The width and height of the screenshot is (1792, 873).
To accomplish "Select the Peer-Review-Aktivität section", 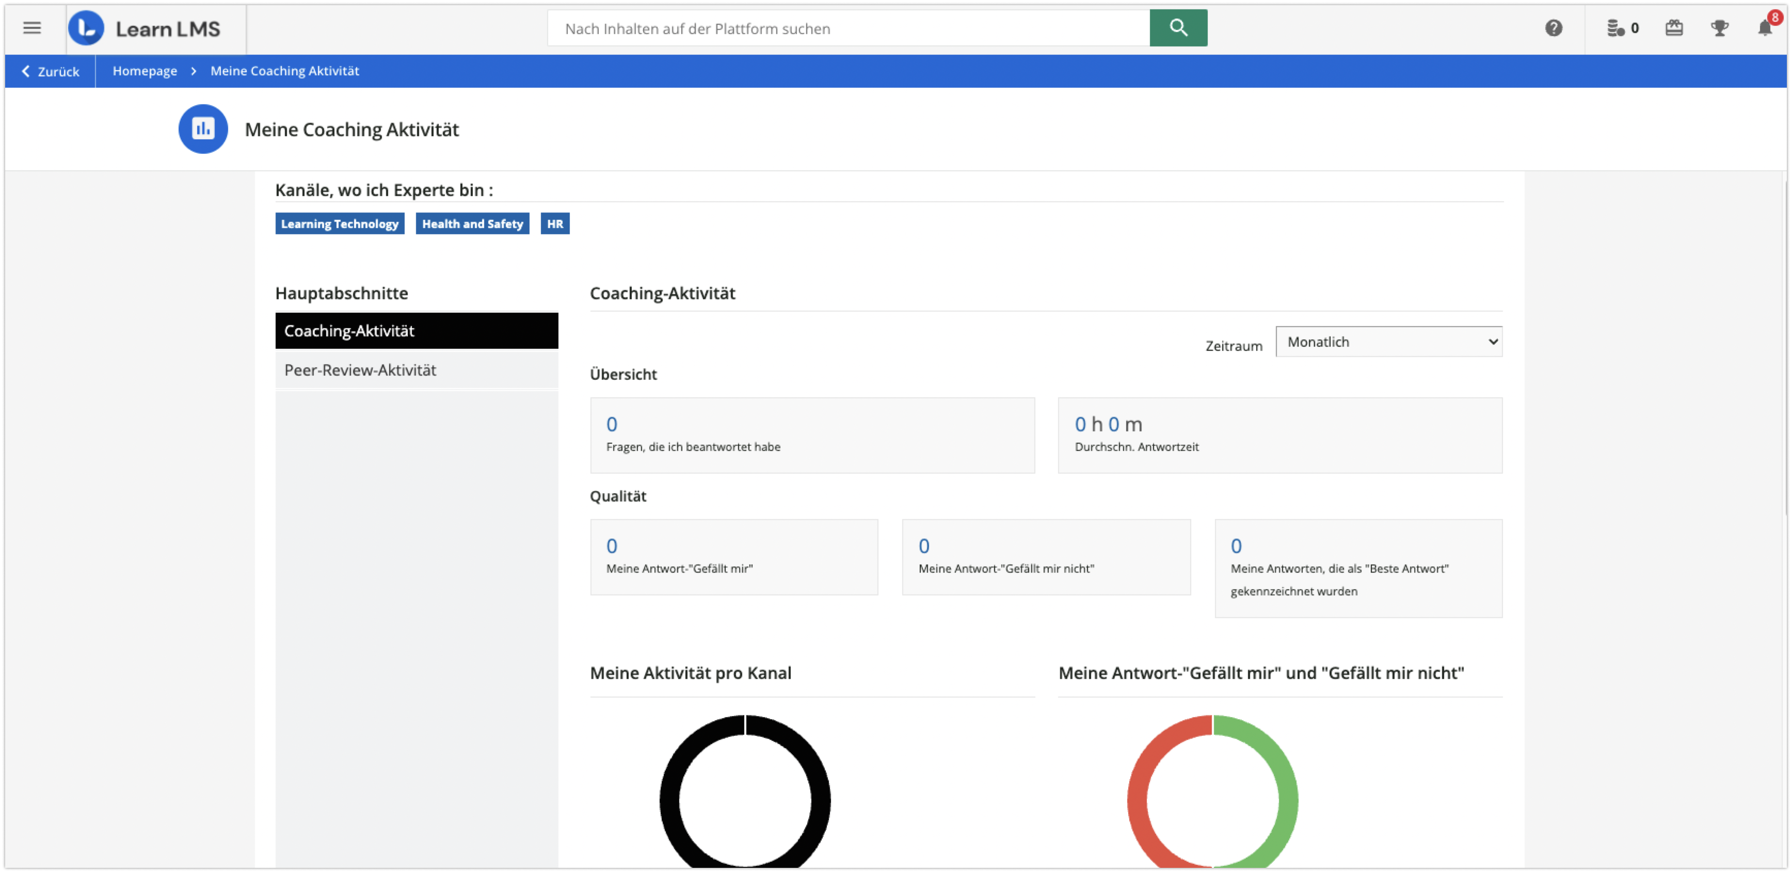I will coord(417,370).
